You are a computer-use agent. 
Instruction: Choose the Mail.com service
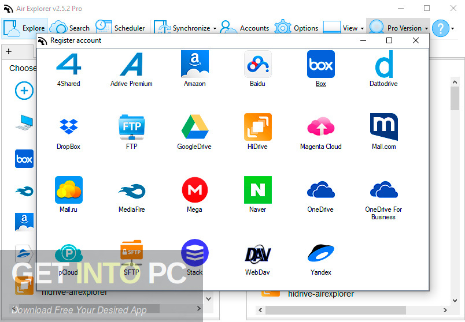point(383,132)
